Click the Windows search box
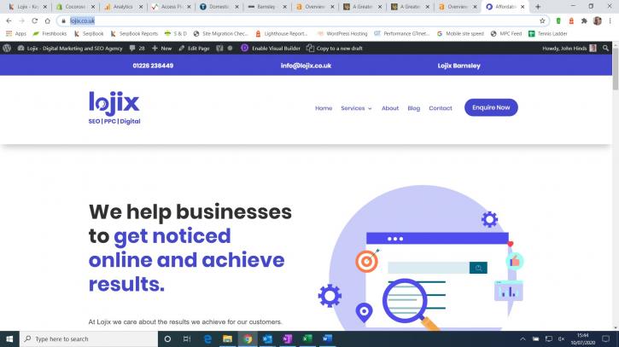 (89, 339)
